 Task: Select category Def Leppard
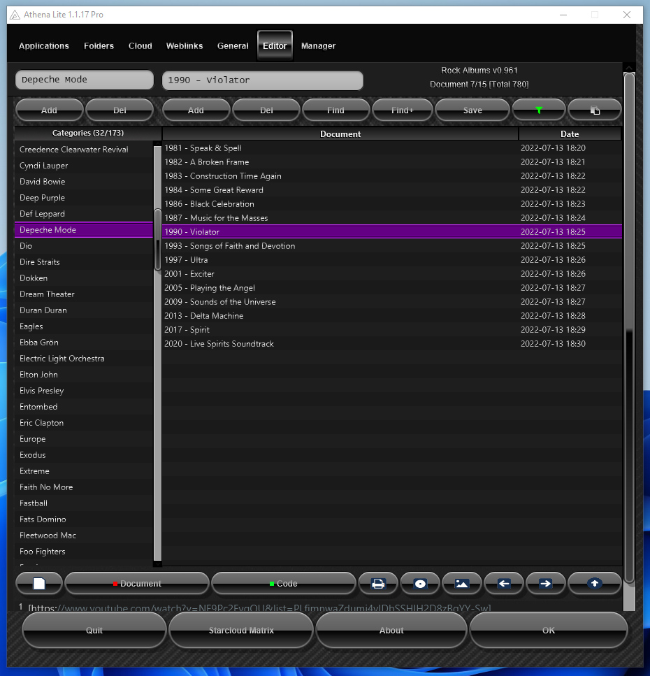tap(84, 214)
